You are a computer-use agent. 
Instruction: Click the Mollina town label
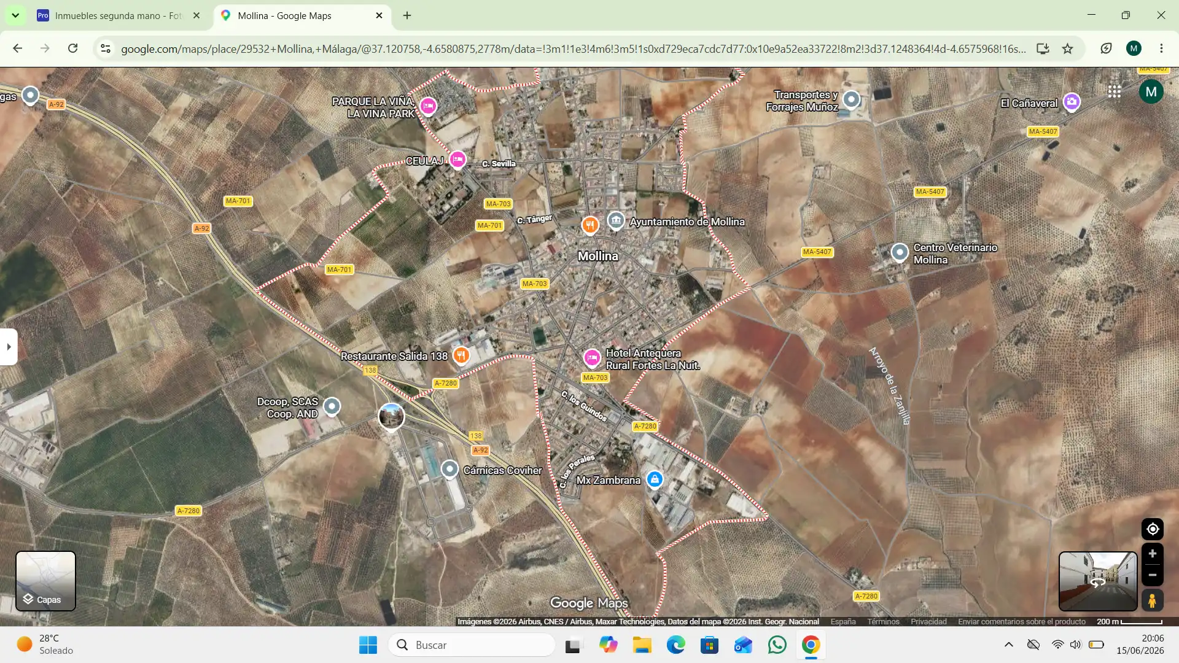click(597, 256)
